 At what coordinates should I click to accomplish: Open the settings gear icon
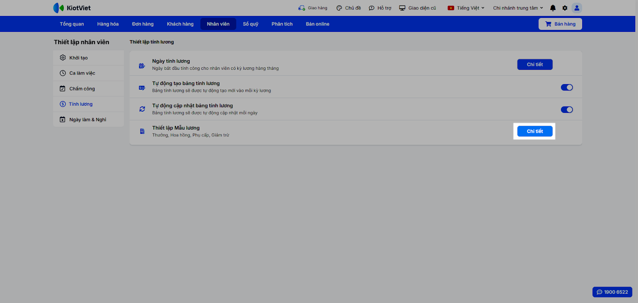[x=565, y=8]
